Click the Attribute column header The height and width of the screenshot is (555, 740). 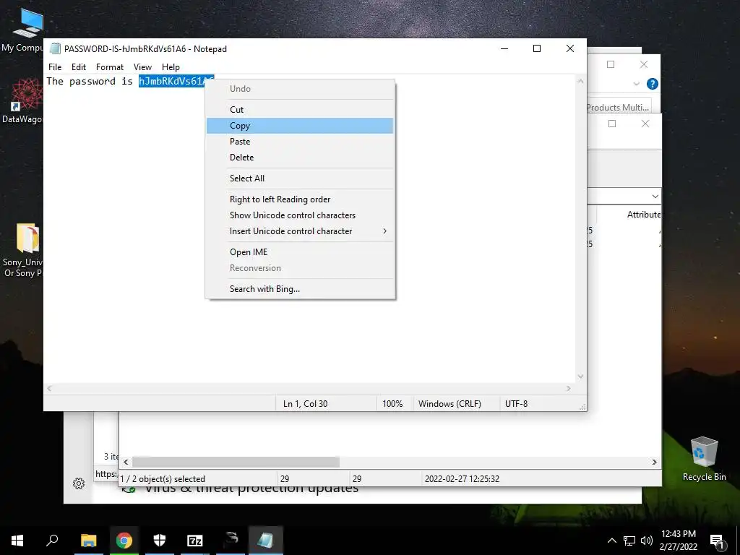643,214
